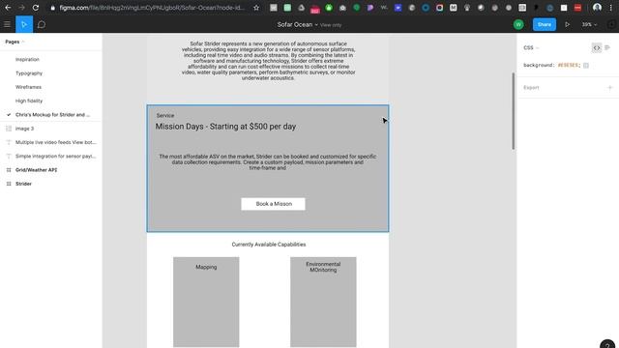
Task: Open the Figma main menu hamburger
Action: [x=7, y=24]
